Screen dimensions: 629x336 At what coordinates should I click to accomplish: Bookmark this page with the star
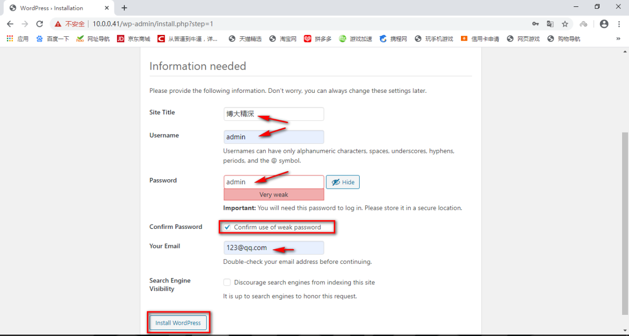point(565,24)
